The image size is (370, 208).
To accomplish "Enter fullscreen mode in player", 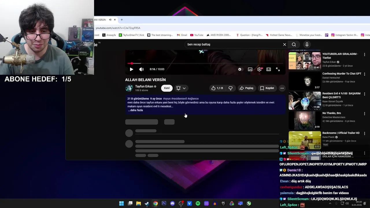I will click(x=278, y=69).
